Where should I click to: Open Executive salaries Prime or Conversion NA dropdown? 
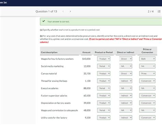click(x=147, y=88)
